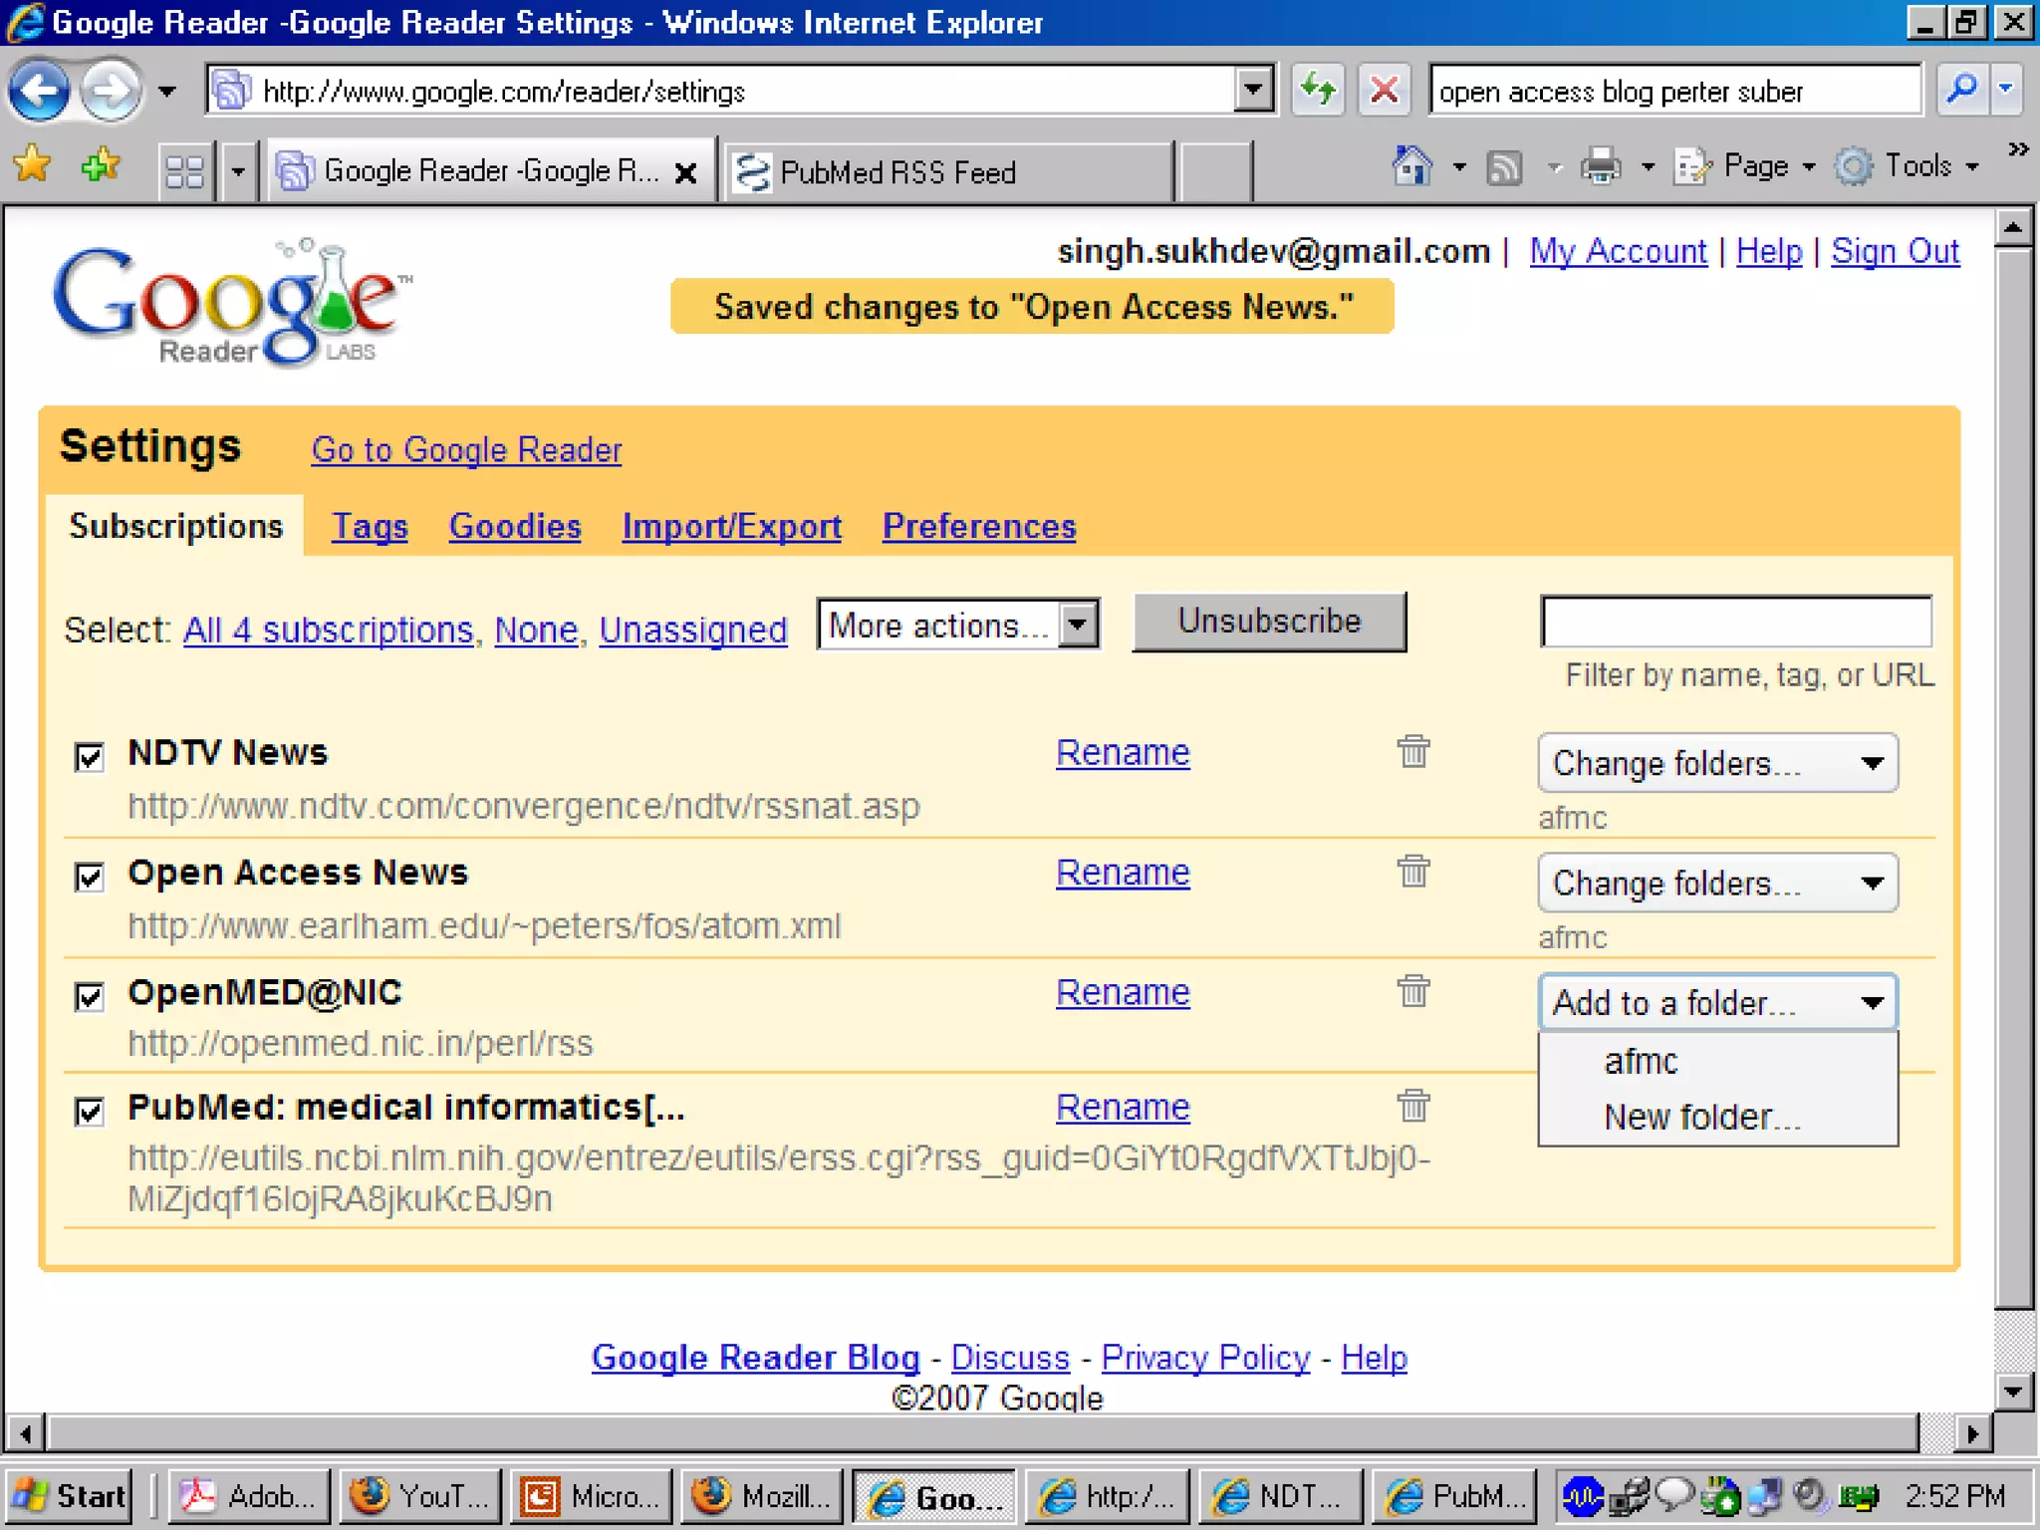Click Go to Google Reader link
This screenshot has height=1530, width=2040.
tap(466, 450)
